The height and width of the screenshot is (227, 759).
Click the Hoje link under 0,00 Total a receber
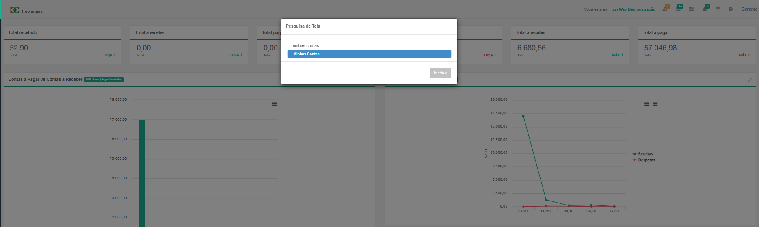(236, 55)
